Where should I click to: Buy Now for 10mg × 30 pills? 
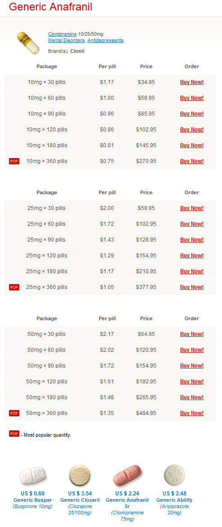coord(192,82)
